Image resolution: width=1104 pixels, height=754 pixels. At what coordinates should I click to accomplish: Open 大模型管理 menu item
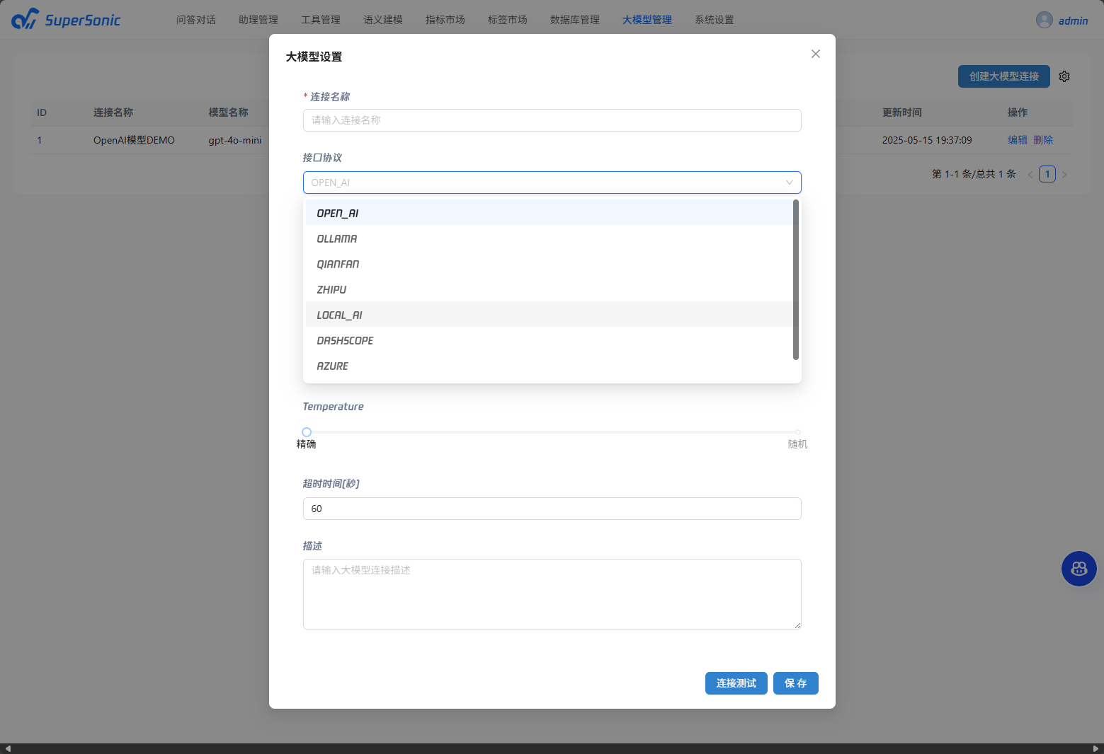tap(647, 20)
